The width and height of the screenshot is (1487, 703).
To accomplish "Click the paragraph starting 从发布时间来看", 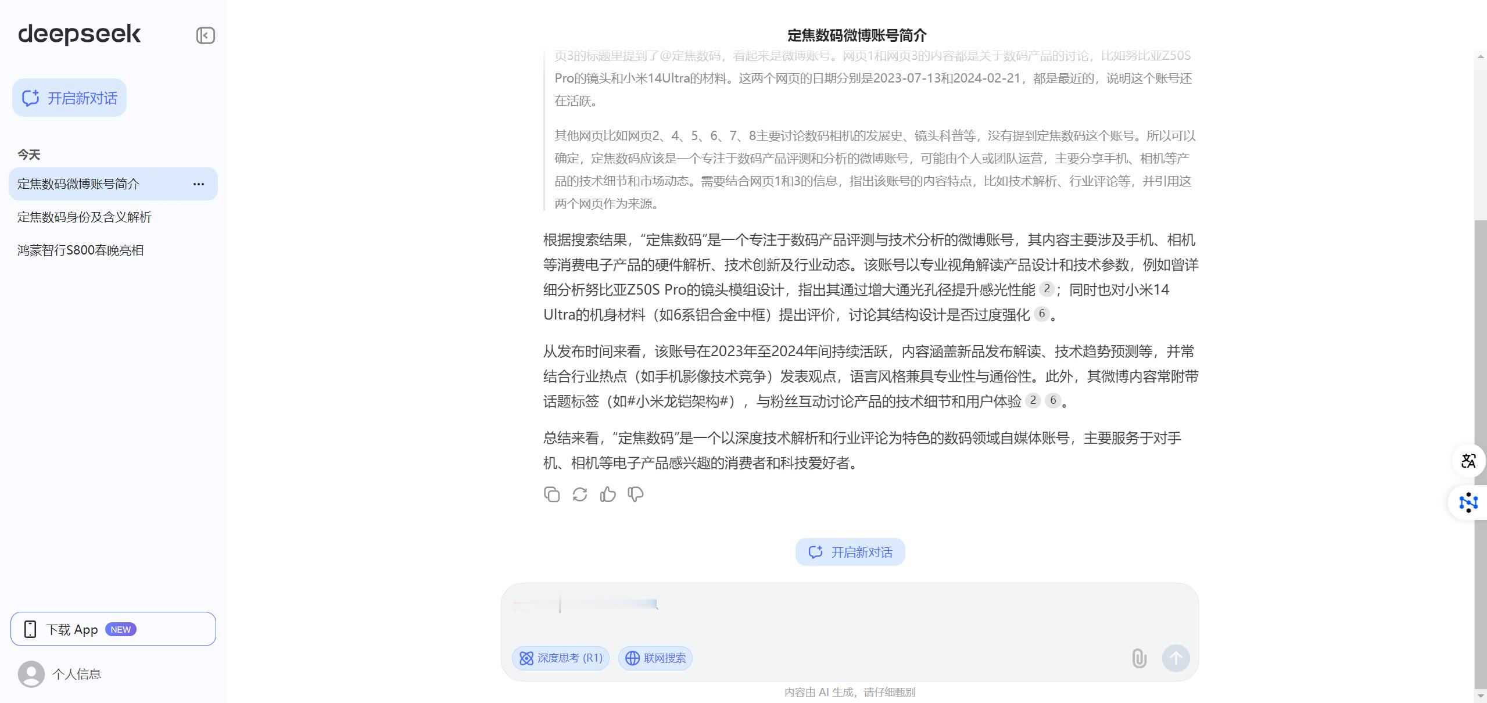I will 870,376.
